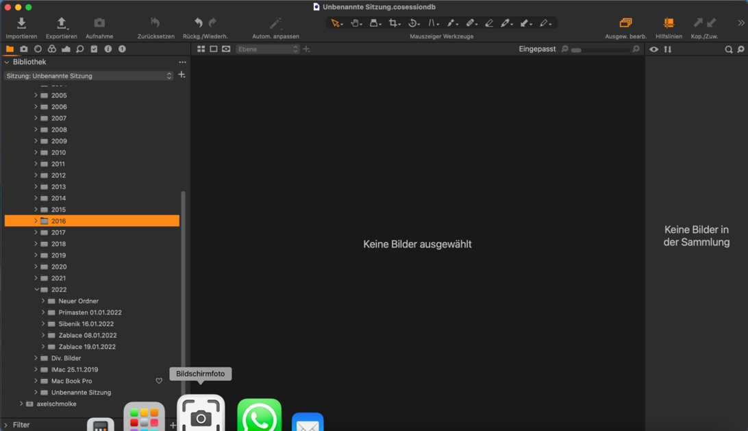Click the Exportieren toolbar icon
The width and height of the screenshot is (748, 431).
pos(61,23)
